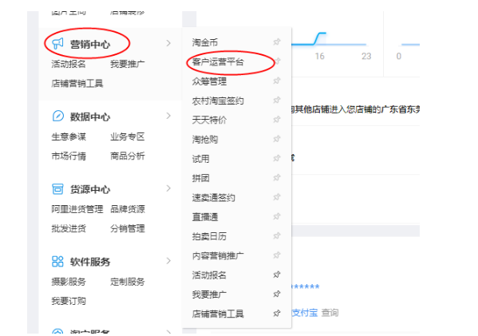Image resolution: width=478 pixels, height=336 pixels.
Task: Expand 货源中心 submenu arrow
Action: (x=168, y=188)
